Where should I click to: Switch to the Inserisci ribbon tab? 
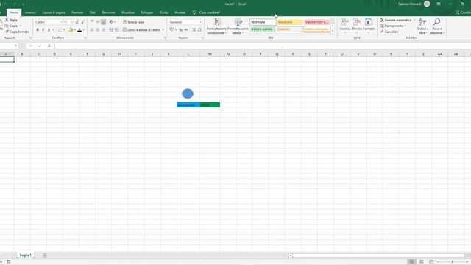[30, 13]
